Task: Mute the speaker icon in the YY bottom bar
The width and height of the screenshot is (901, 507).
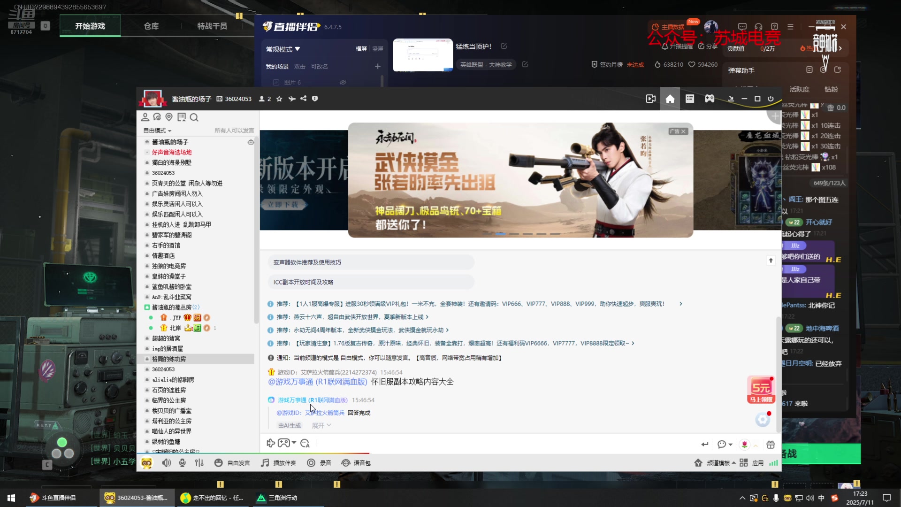Action: click(167, 463)
